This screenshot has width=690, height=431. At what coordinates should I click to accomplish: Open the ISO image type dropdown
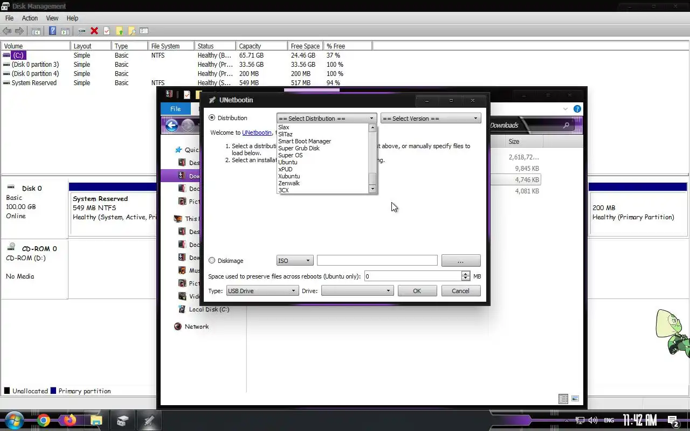295,261
